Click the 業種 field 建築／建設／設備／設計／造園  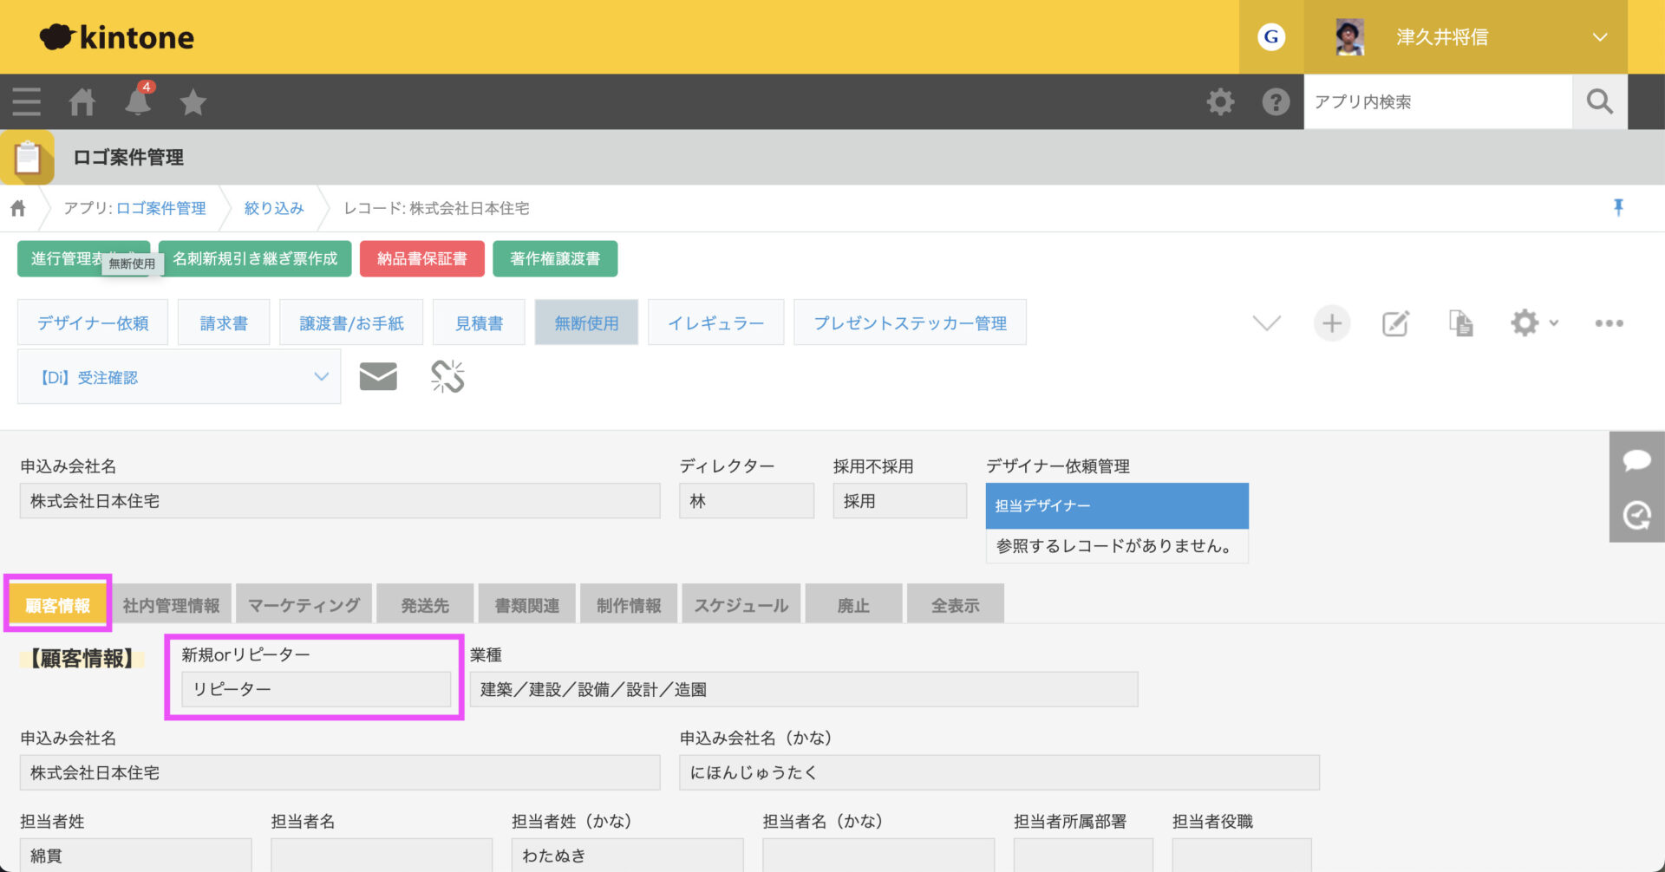804,689
